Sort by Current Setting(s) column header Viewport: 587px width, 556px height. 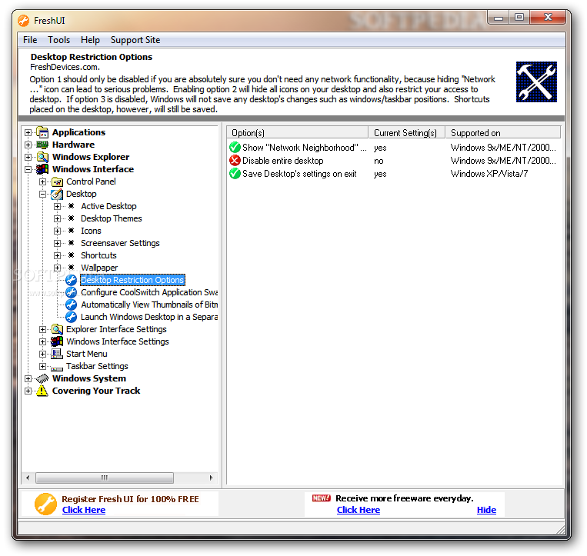[x=407, y=133]
